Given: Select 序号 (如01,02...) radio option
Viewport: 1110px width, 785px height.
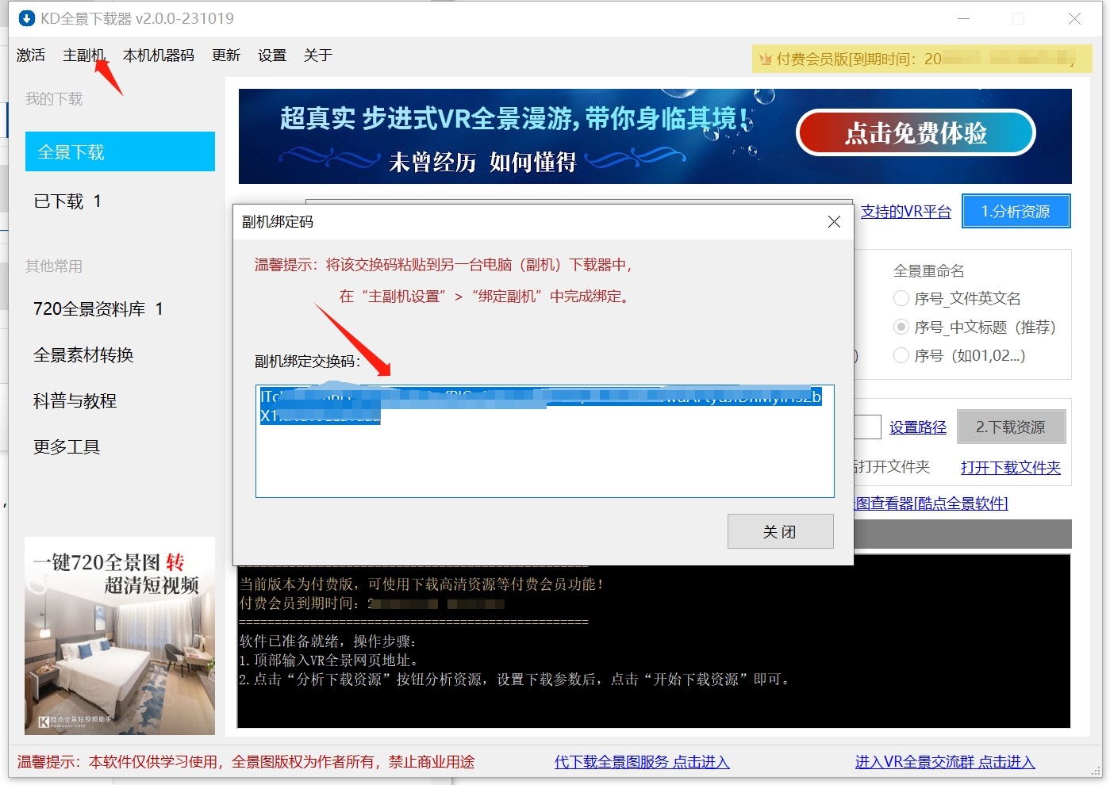Looking at the screenshot, I should tap(901, 355).
